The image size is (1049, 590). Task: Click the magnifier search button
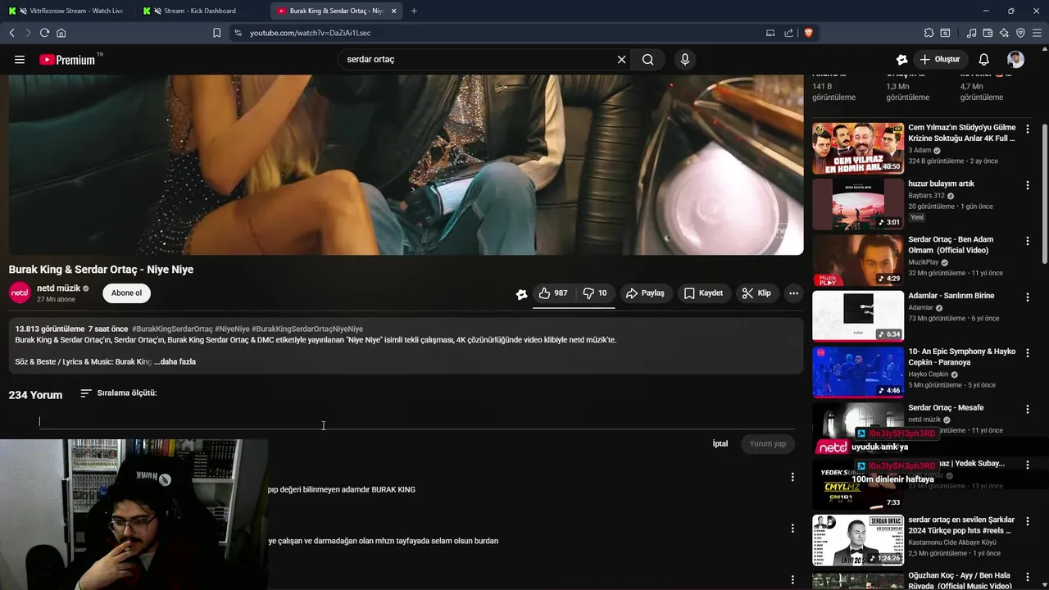tap(648, 59)
